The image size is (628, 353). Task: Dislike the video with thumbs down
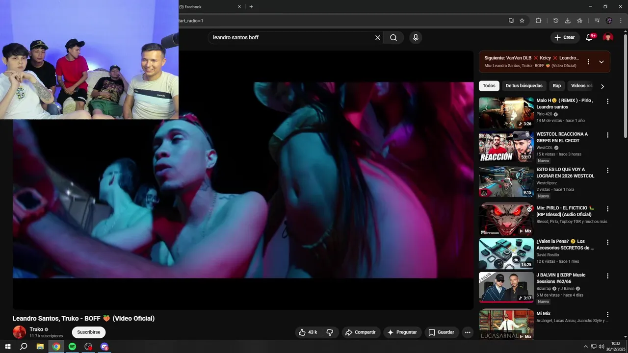[x=330, y=332]
